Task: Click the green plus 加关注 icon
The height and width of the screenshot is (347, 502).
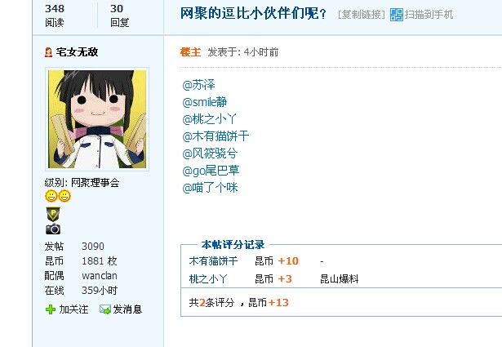Action: click(51, 309)
